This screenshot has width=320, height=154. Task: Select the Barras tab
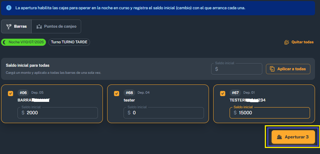point(16,27)
